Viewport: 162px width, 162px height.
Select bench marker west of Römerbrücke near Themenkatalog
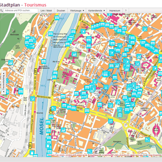pos(21,91)
